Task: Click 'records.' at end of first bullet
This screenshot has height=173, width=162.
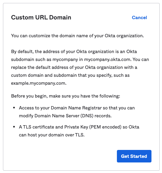Action: pos(103,116)
